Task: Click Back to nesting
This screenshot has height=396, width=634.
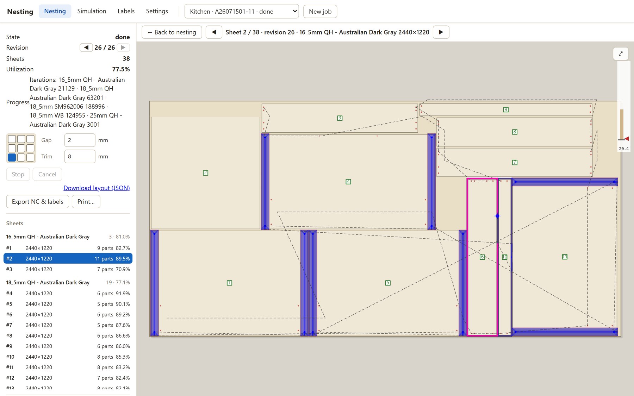Action: [x=172, y=32]
